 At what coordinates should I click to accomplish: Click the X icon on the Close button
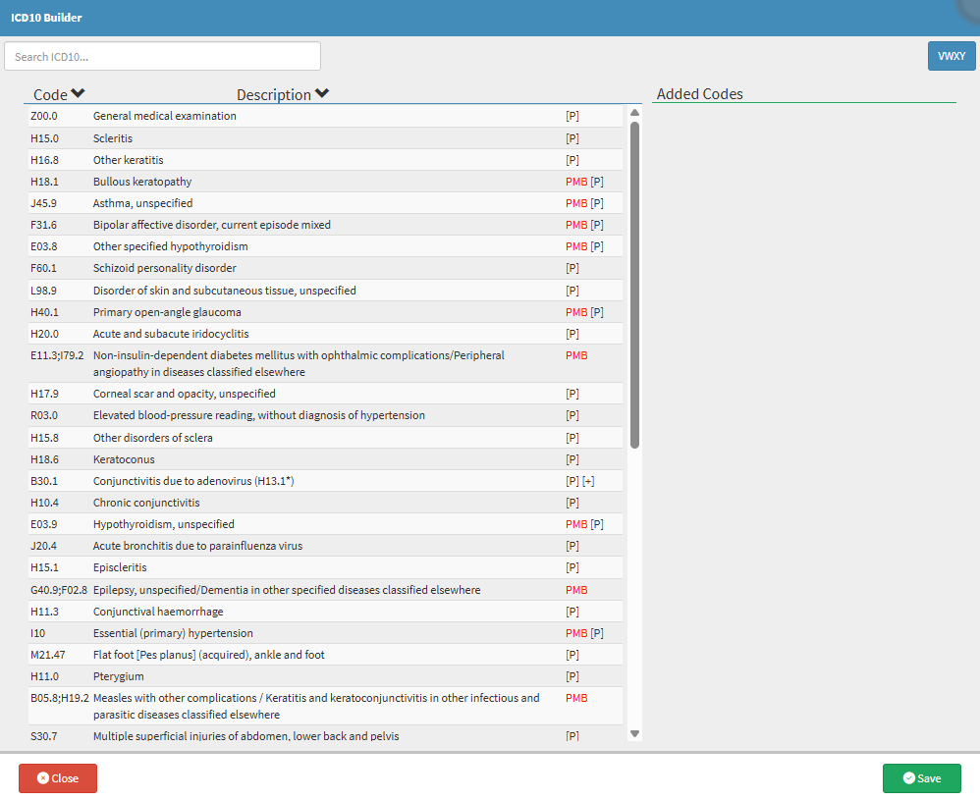pyautogui.click(x=42, y=777)
